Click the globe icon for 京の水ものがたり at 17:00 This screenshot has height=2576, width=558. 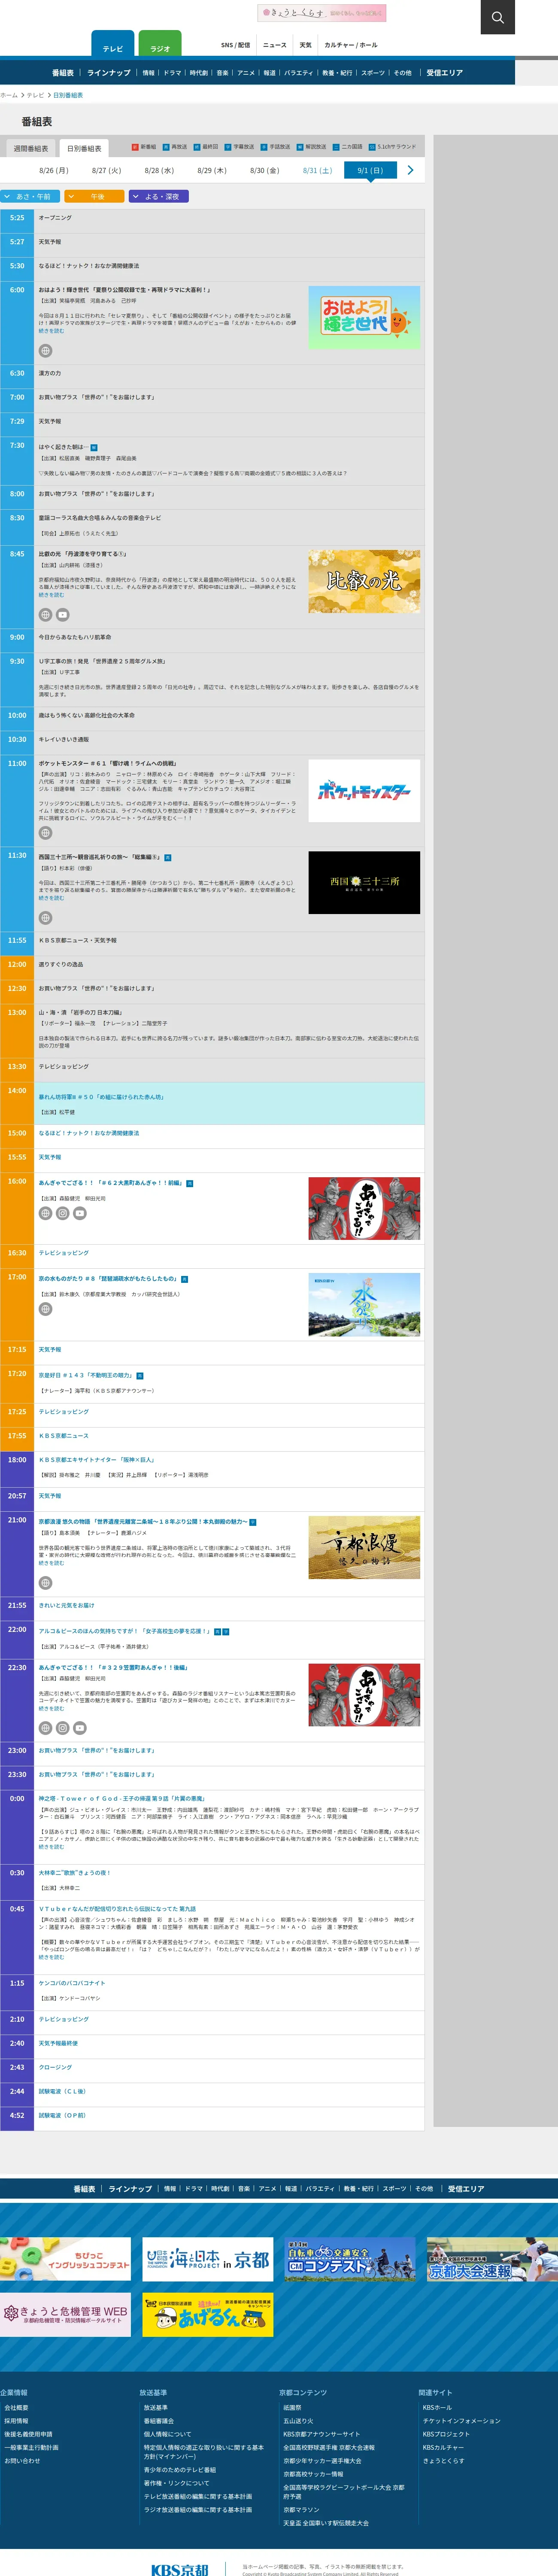click(45, 1309)
